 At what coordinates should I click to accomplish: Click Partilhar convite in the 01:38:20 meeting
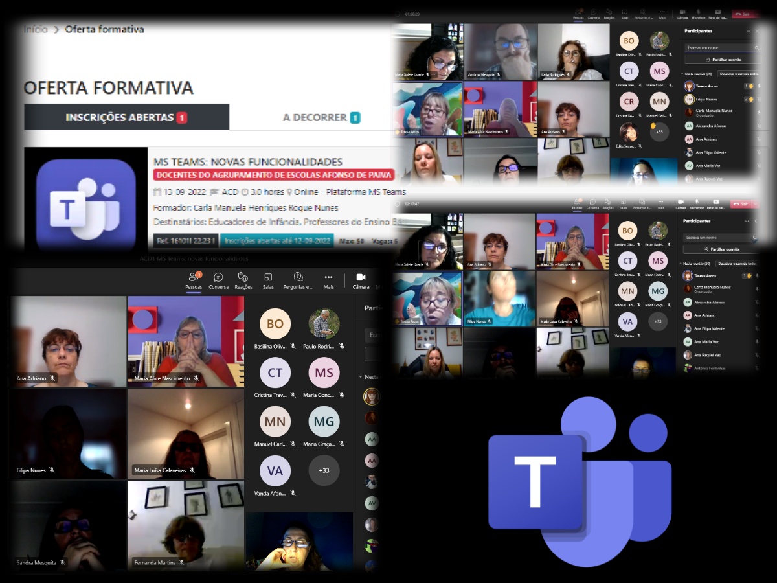pyautogui.click(x=722, y=59)
